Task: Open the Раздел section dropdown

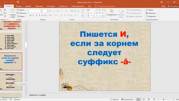Action: [x=21, y=16]
